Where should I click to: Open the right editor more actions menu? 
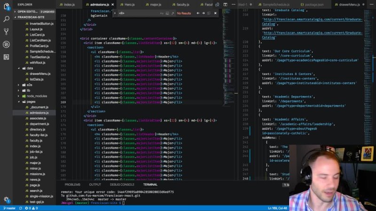click(371, 5)
